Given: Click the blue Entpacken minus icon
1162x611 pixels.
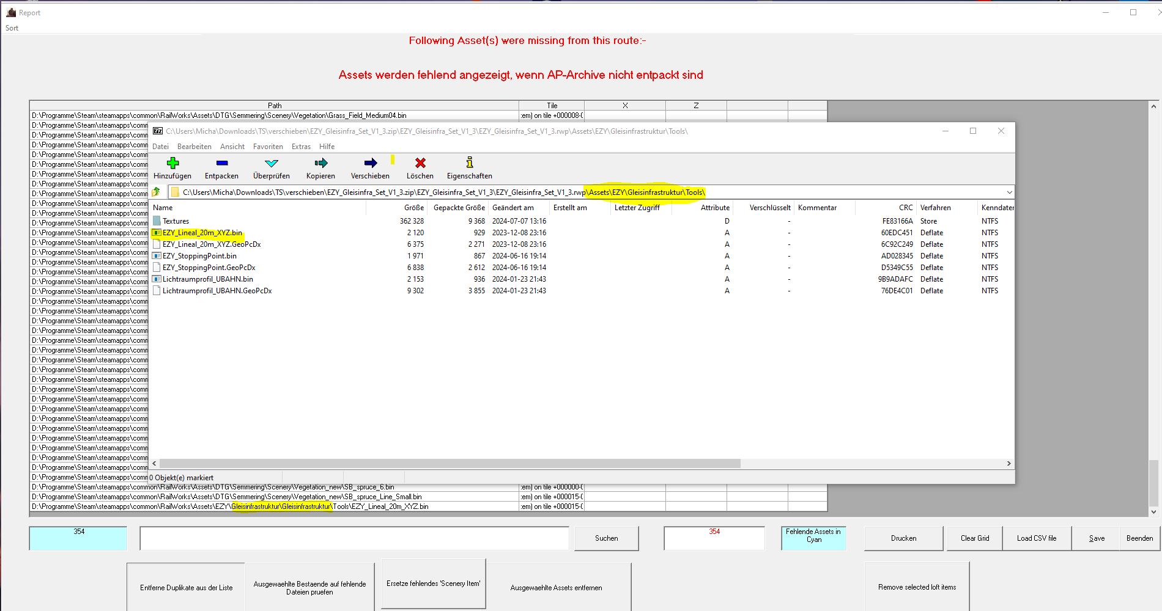Looking at the screenshot, I should click(221, 163).
